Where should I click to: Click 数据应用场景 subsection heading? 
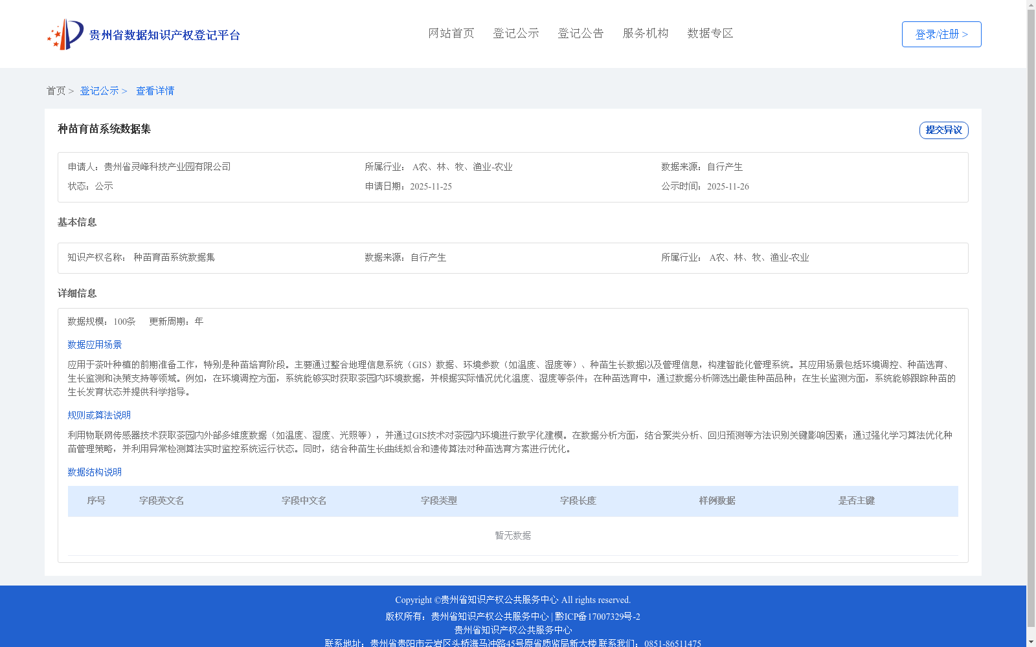point(95,345)
